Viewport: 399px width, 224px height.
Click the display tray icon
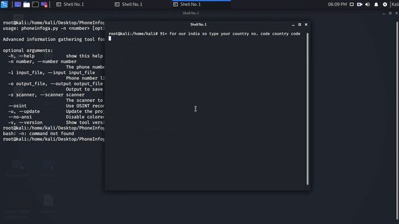click(x=352, y=4)
